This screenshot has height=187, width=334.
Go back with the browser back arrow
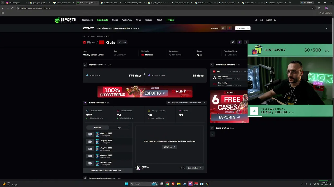[x=3, y=8]
